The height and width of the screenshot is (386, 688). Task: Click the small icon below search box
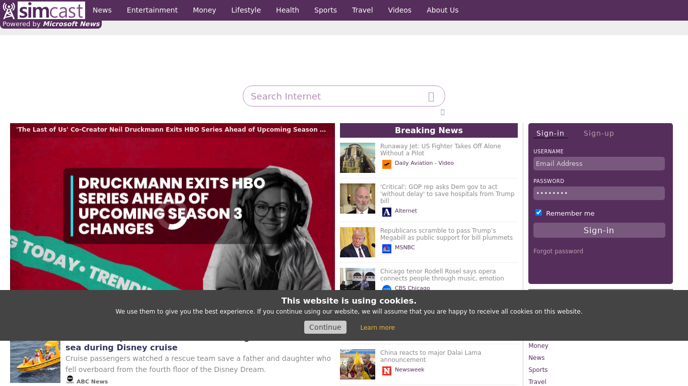point(443,113)
